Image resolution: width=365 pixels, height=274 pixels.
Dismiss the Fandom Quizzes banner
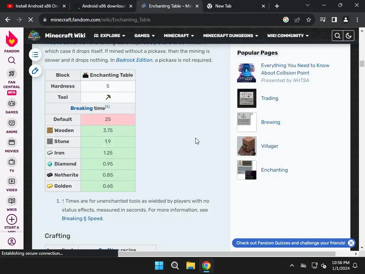351,243
